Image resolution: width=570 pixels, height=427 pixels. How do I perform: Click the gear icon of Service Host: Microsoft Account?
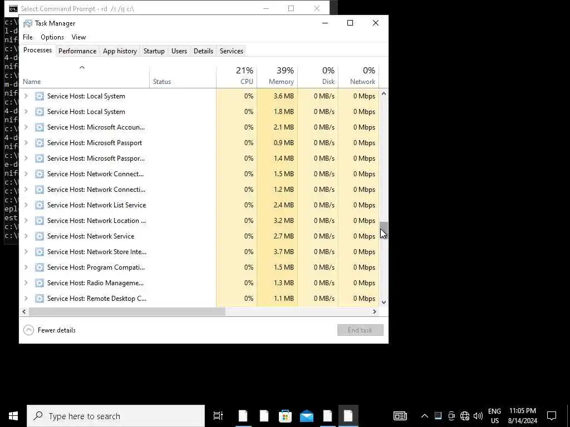tap(40, 127)
